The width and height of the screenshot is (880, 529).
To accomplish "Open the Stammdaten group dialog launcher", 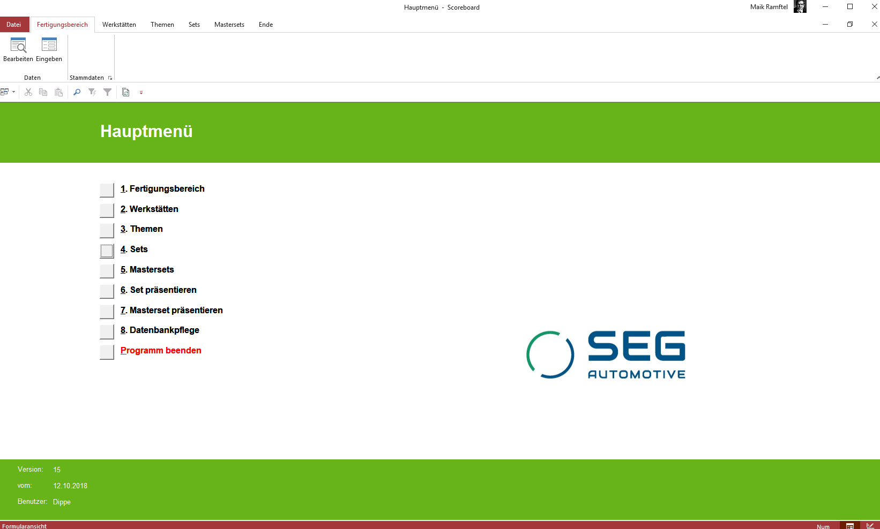I will 110,78.
